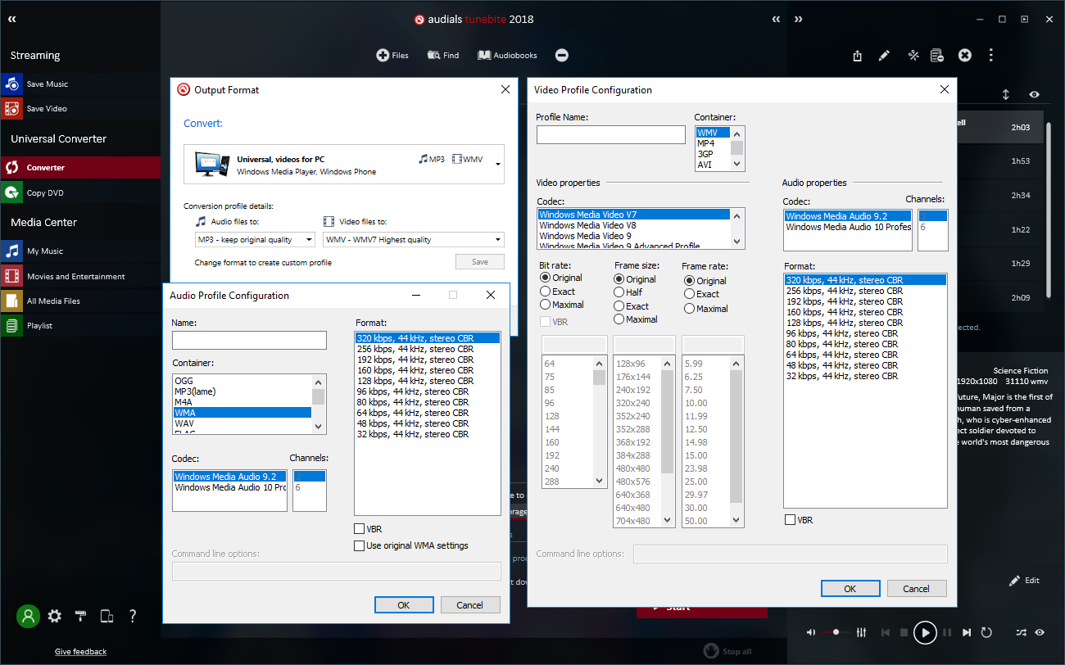Viewport: 1065px width, 665px height.
Task: Select M4A in audio Container list
Action: coord(242,402)
